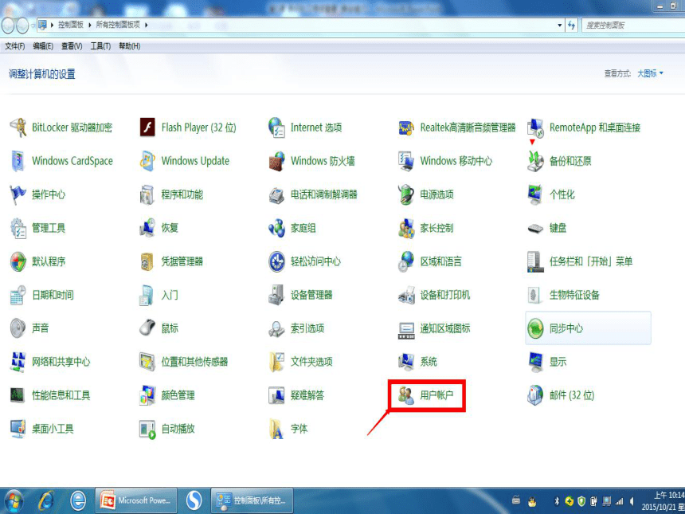Screen dimensions: 685x514
Task: Click the address bar refresh button
Action: tap(571, 26)
